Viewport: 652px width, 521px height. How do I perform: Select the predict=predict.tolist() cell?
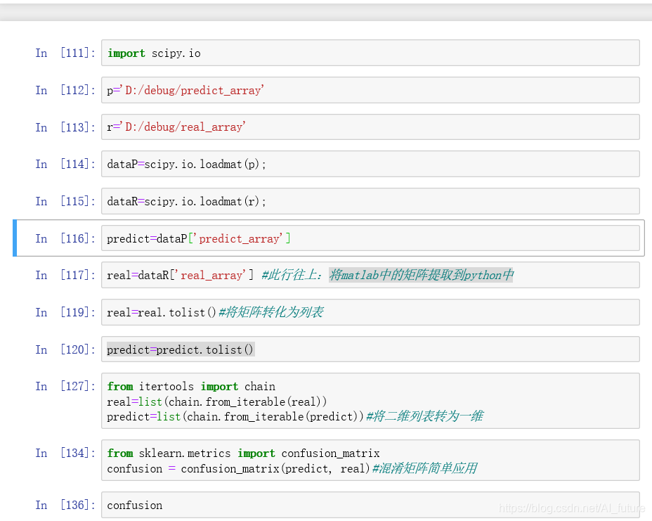coord(370,349)
